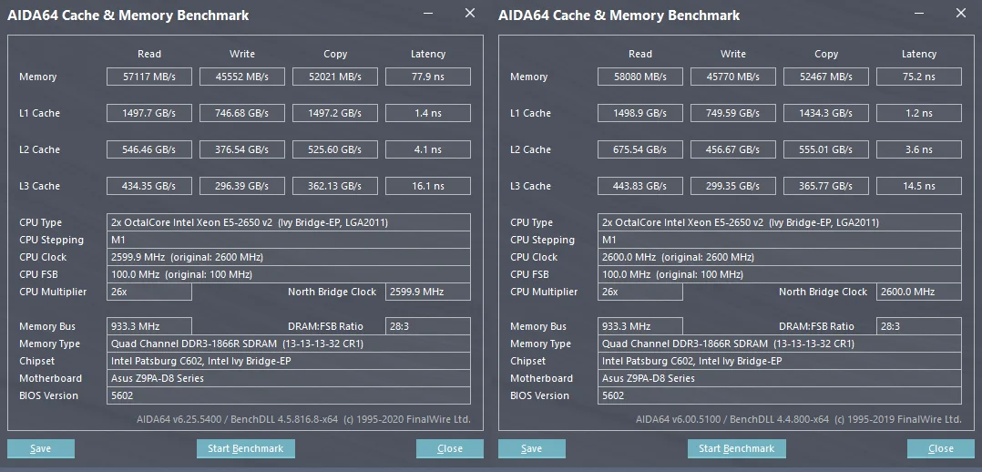Click Start Benchmark in the right window
Screen dimensions: 982x472
[x=736, y=448]
